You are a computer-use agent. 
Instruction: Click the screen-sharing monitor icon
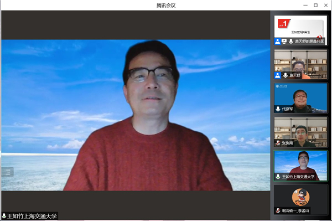click(x=284, y=42)
